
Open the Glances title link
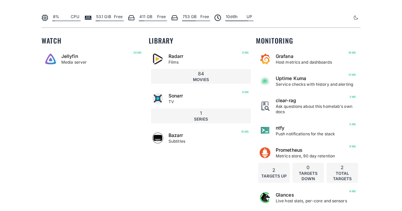(x=285, y=195)
